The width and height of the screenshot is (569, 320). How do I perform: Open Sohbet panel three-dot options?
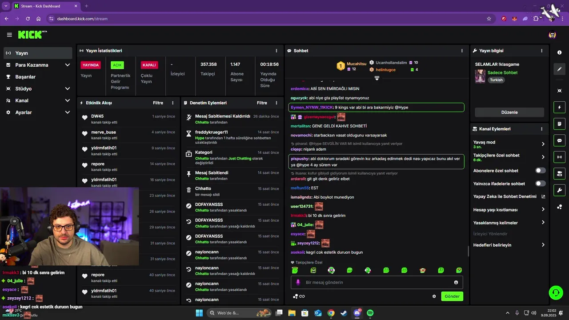462,51
